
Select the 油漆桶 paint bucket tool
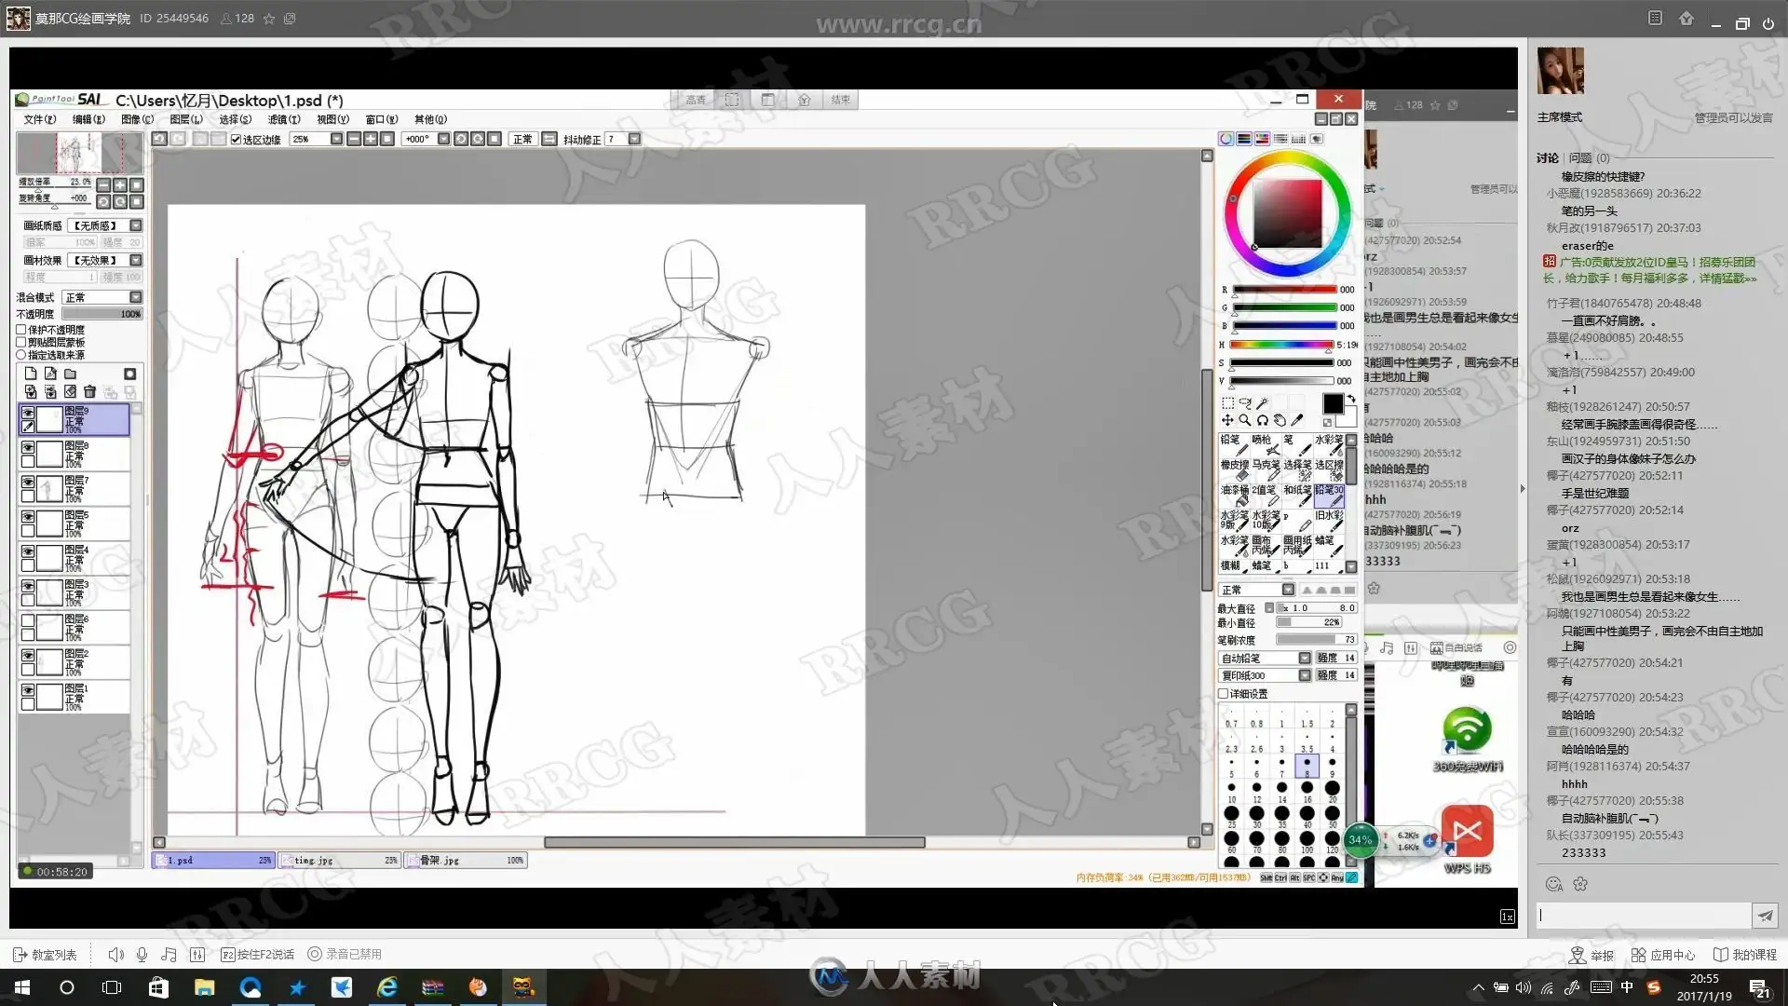1234,495
